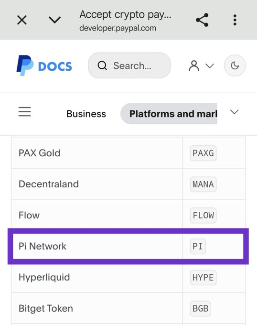The image size is (257, 325).
Task: Select the Platforms and marketplaces tab
Action: pos(169,114)
